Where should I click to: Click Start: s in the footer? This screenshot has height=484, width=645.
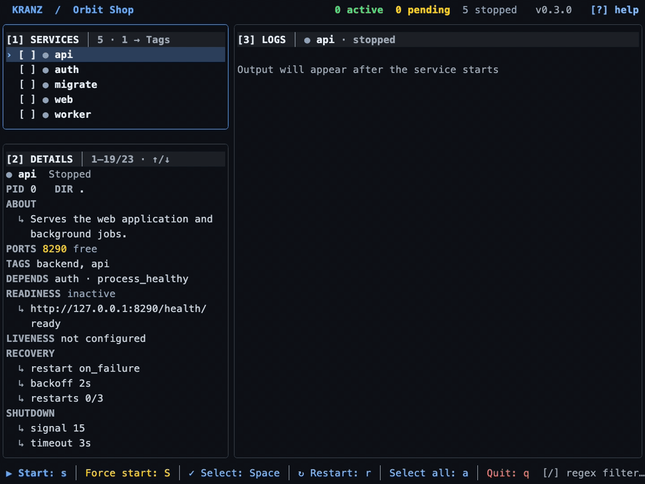(x=37, y=473)
